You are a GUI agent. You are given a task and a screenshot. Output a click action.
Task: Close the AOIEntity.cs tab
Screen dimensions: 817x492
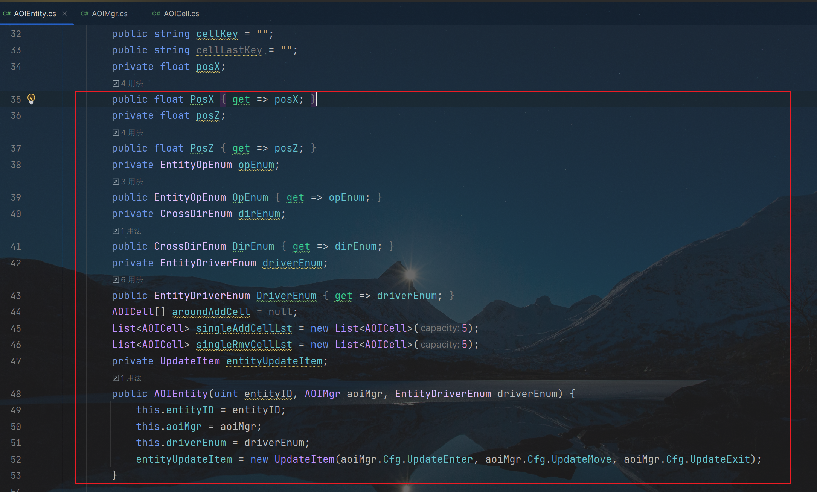click(65, 14)
